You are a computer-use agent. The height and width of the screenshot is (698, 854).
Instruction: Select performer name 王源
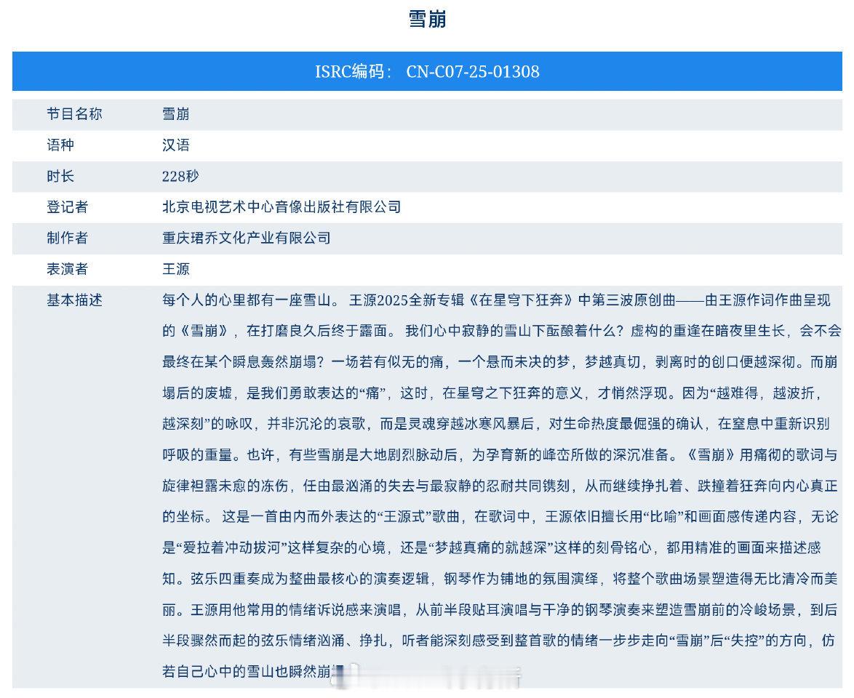pos(176,269)
